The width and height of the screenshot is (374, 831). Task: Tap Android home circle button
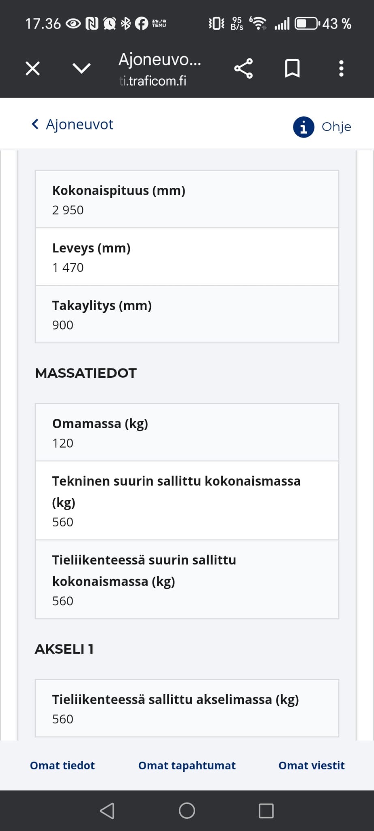(x=187, y=811)
